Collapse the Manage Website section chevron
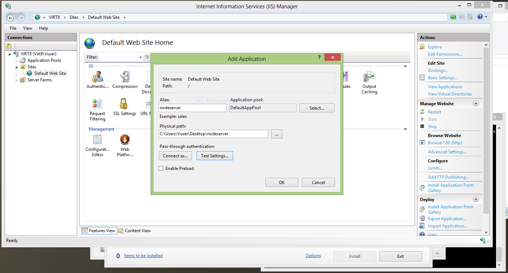Screen dimensions: 508x273 coord(475,103)
